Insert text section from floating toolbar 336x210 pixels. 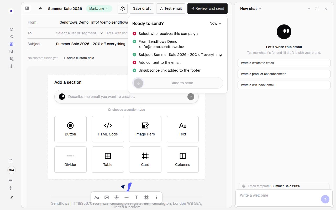tap(97, 197)
